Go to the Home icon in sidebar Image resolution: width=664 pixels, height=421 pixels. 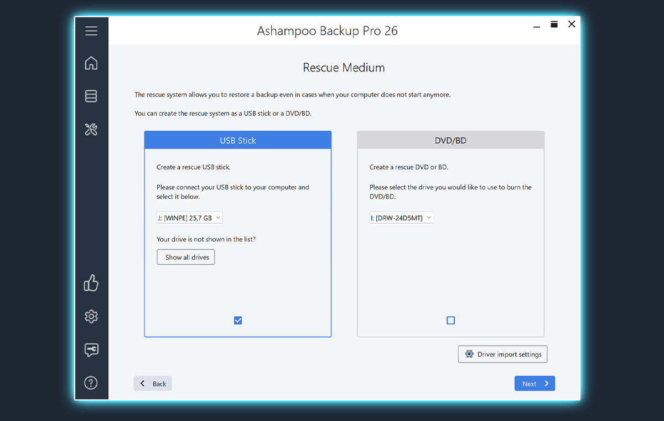[91, 63]
